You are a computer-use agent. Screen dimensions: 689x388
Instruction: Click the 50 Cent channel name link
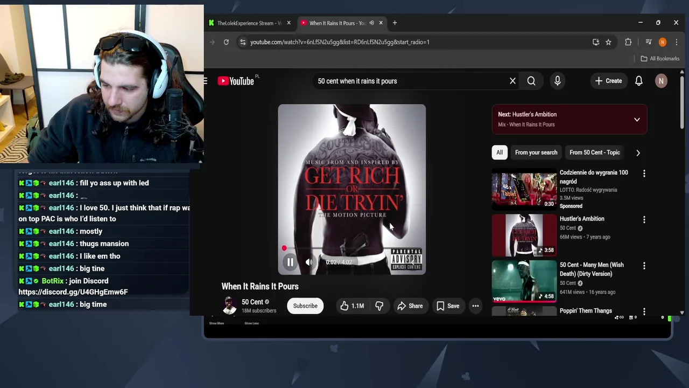(252, 302)
